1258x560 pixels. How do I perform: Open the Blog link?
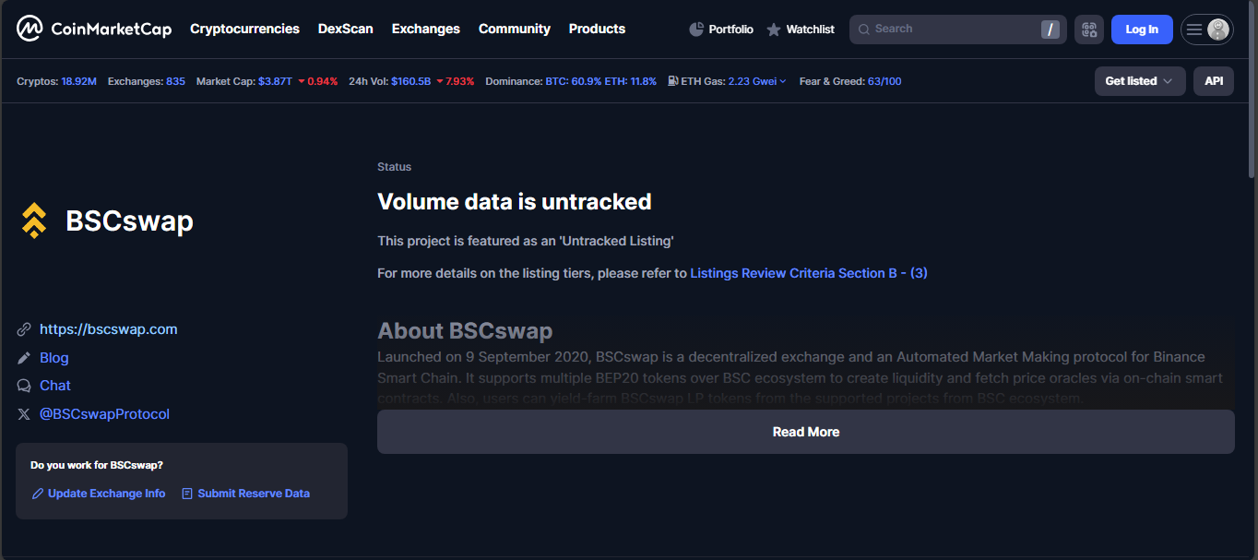tap(54, 358)
